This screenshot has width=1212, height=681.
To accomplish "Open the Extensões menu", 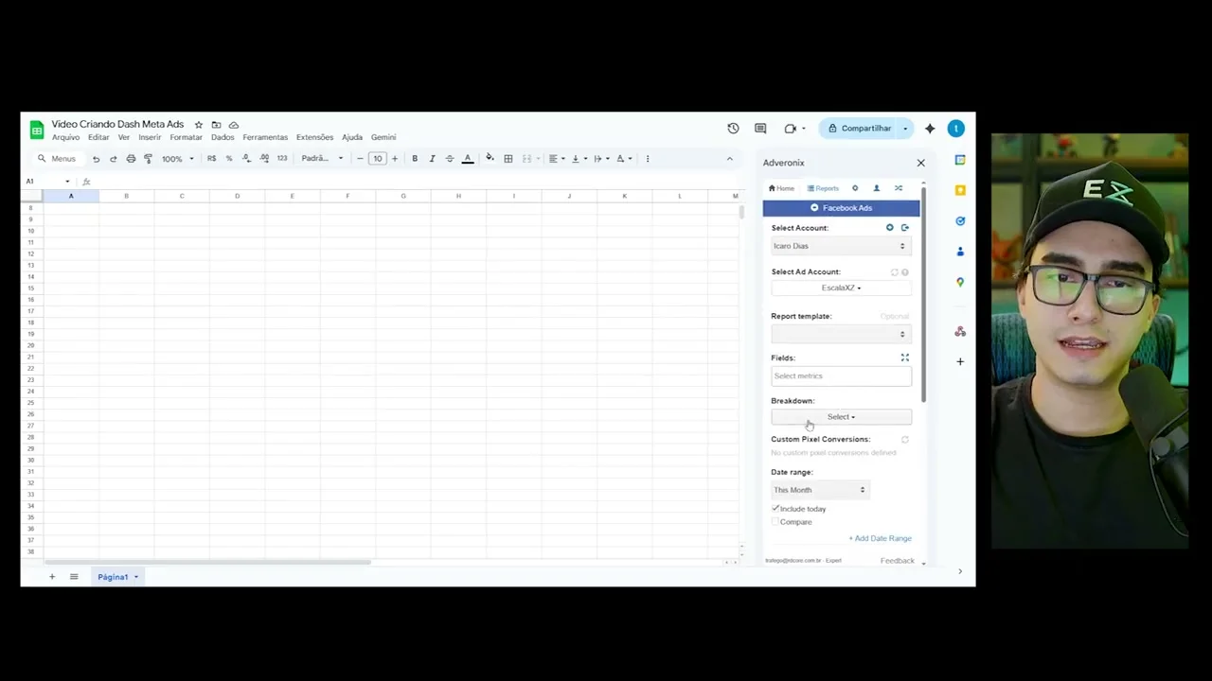I will click(314, 137).
